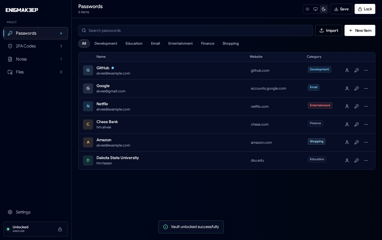The height and width of the screenshot is (240, 382).
Task: Expand more actions for GitHub row
Action: pos(366,70)
